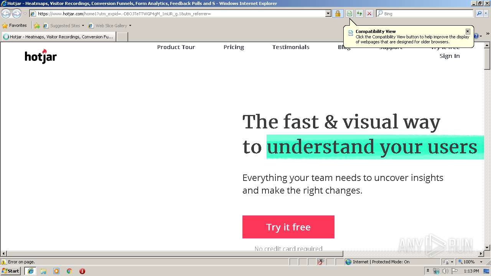Click the horizontal scrollbar right arrow
This screenshot has width=491, height=276.
[481, 254]
